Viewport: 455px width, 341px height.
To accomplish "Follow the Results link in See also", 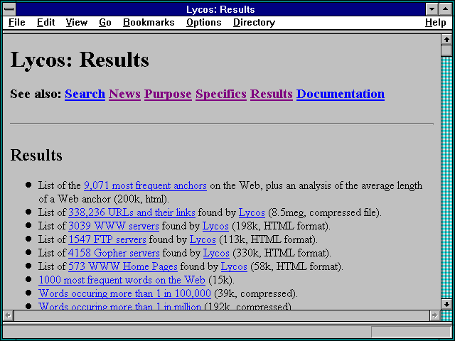I will coord(272,94).
